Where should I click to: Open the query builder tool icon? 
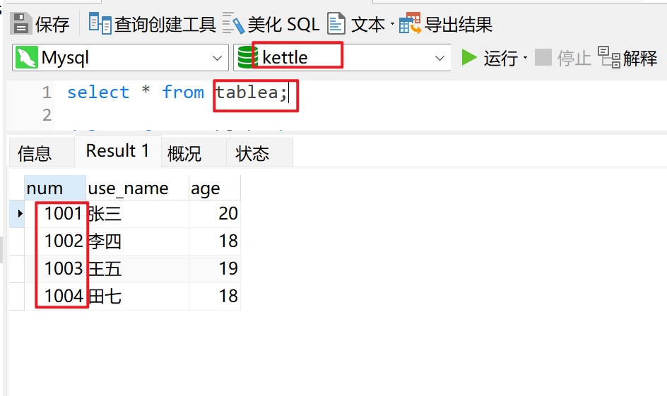[100, 23]
